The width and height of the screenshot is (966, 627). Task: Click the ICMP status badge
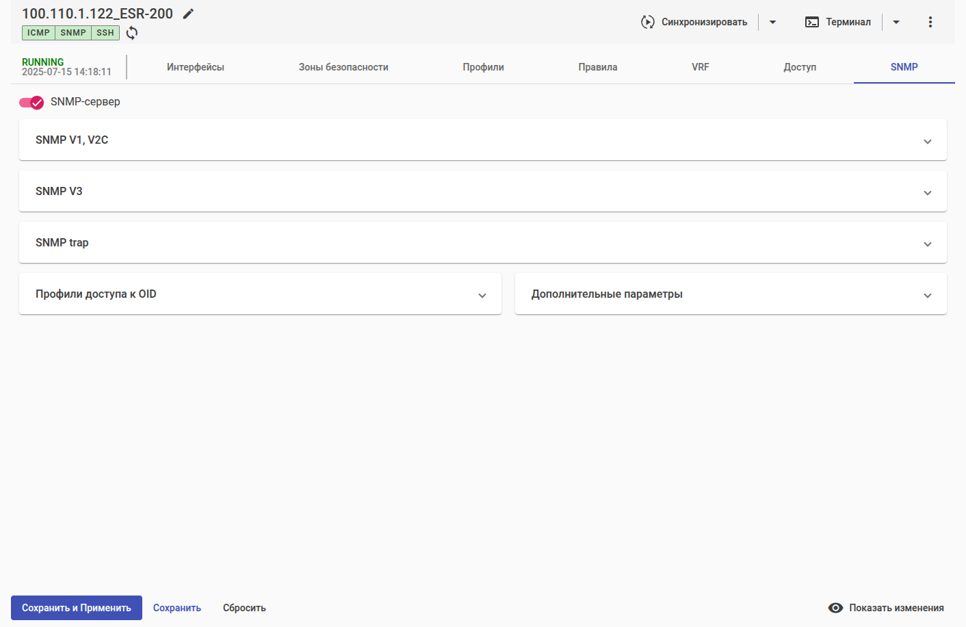(x=38, y=33)
